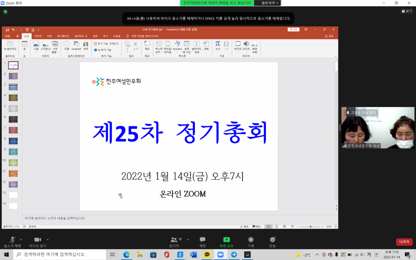416x260 pixels.
Task: Select slide 11 thumbnail in the slide panel
Action: pos(13,174)
